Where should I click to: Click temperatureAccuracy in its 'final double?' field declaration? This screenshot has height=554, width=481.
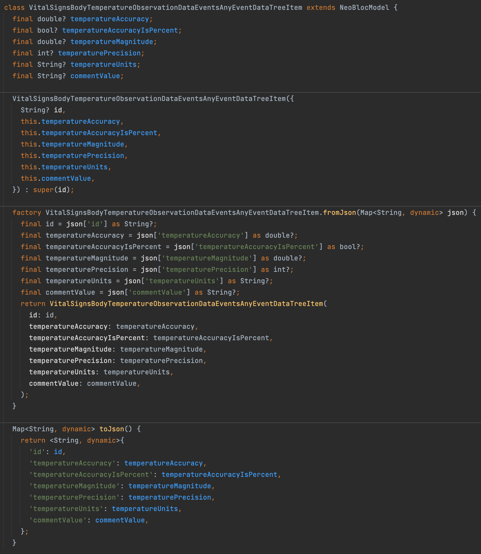click(110, 19)
